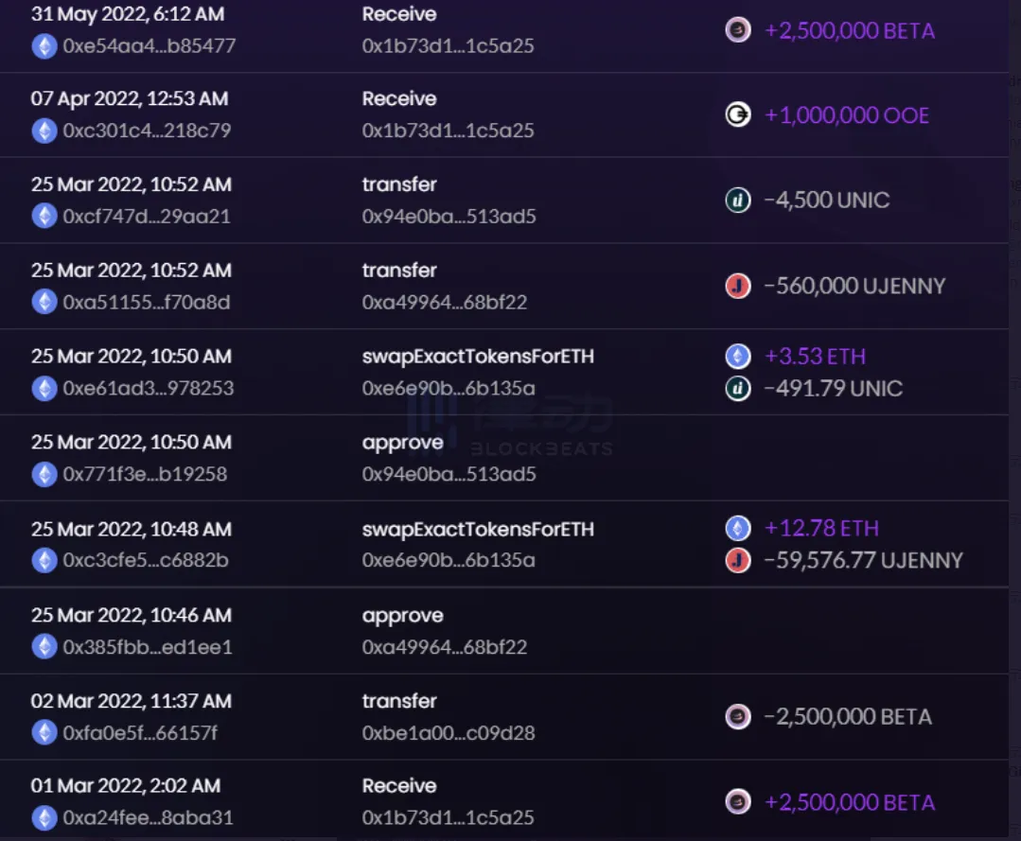Select the UNIC icon beside -491.79 UNIC
This screenshot has width=1021, height=841.
[x=737, y=388]
